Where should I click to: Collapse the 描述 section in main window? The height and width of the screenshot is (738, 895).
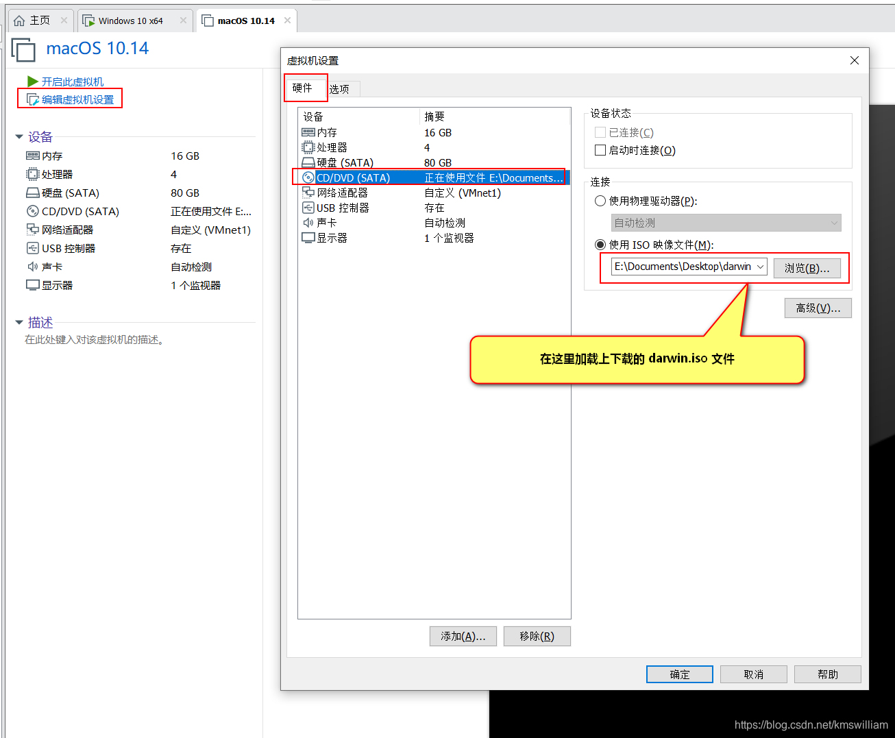click(x=19, y=323)
